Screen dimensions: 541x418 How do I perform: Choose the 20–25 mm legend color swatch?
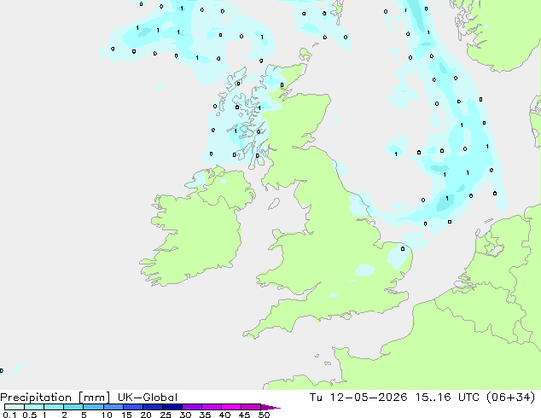[153, 407]
